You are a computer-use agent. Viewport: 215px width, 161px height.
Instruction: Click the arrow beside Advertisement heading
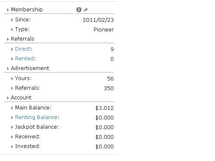(8, 68)
